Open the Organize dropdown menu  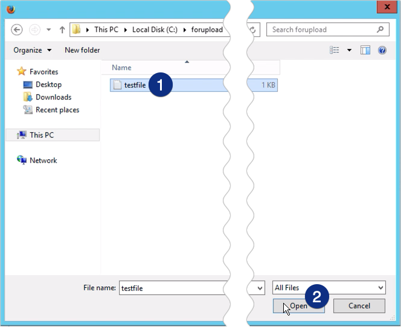pyautogui.click(x=33, y=50)
